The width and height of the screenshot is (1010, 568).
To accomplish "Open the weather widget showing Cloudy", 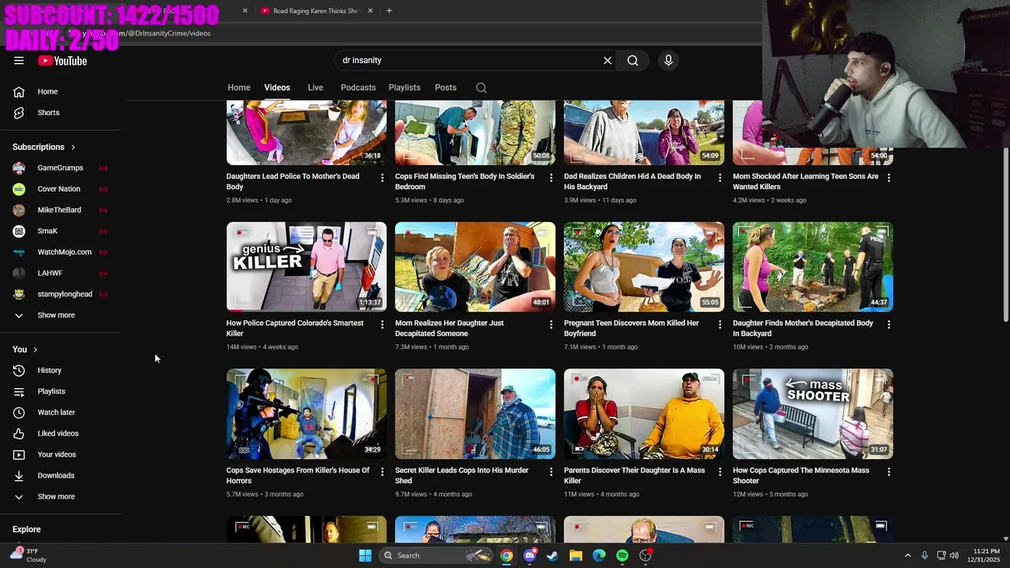I will 29,555.
